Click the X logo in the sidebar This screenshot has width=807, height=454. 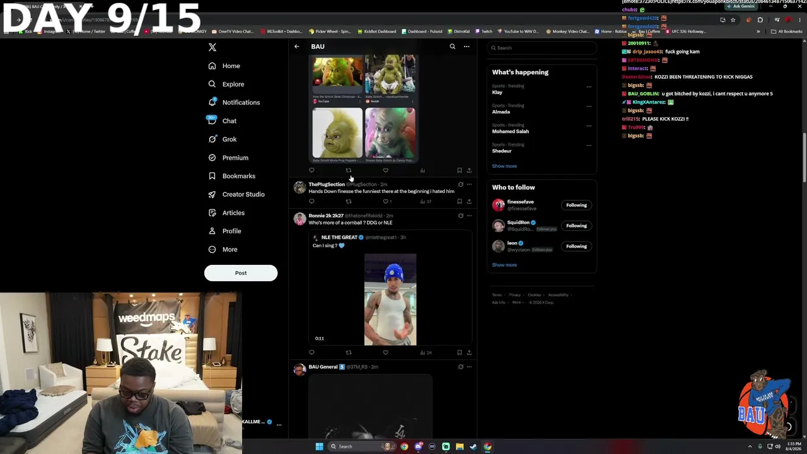(x=212, y=47)
